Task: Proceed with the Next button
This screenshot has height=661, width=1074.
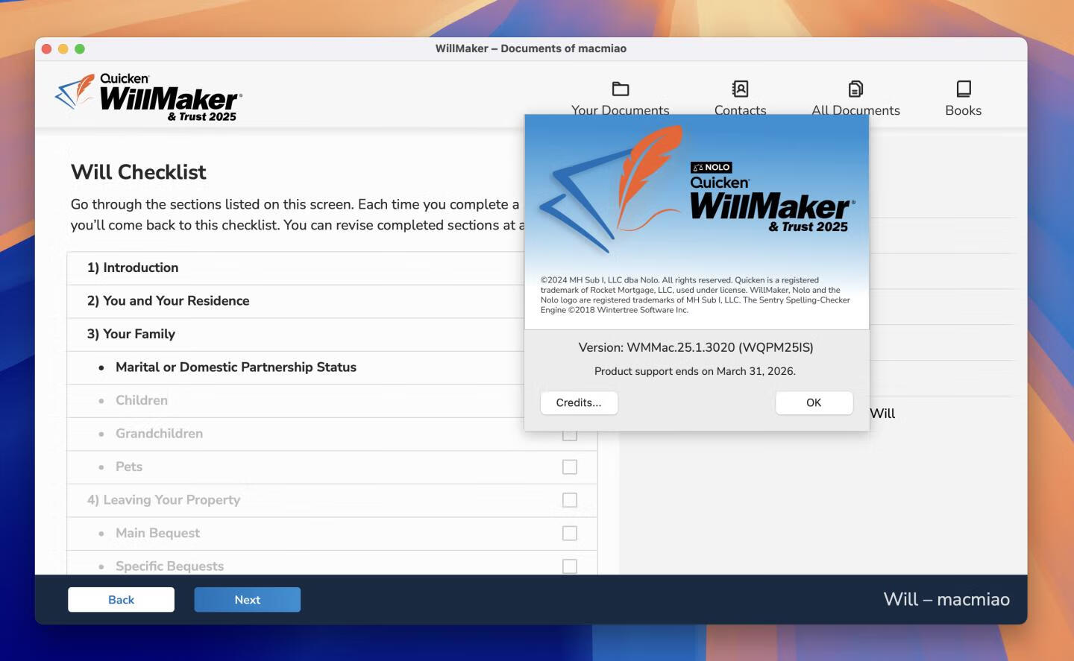Action: [x=248, y=600]
